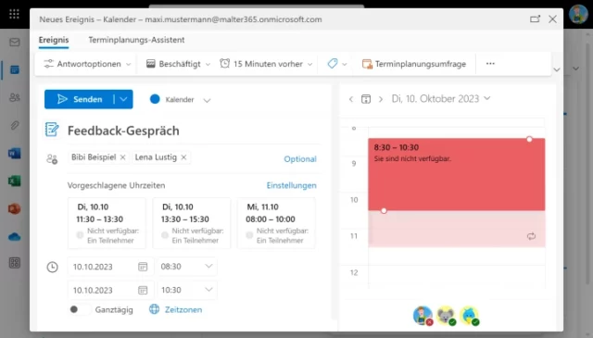Click the Feedback-Gespräch title field

coord(194,131)
